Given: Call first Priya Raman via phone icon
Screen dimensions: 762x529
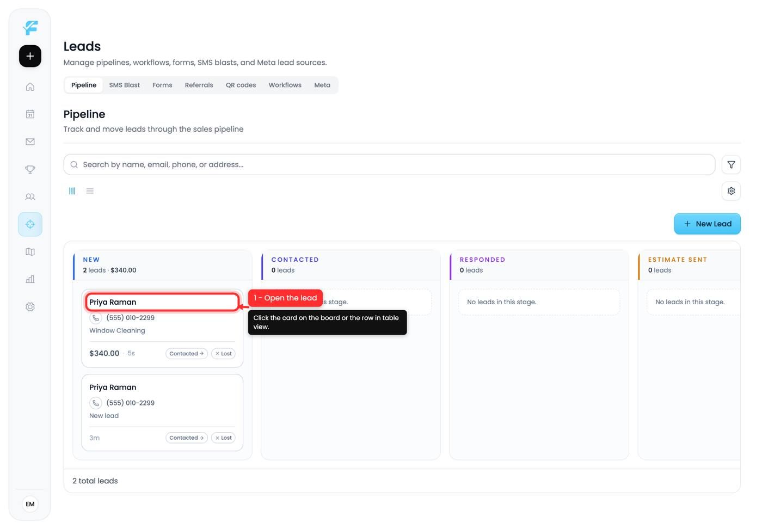Looking at the screenshot, I should (96, 318).
